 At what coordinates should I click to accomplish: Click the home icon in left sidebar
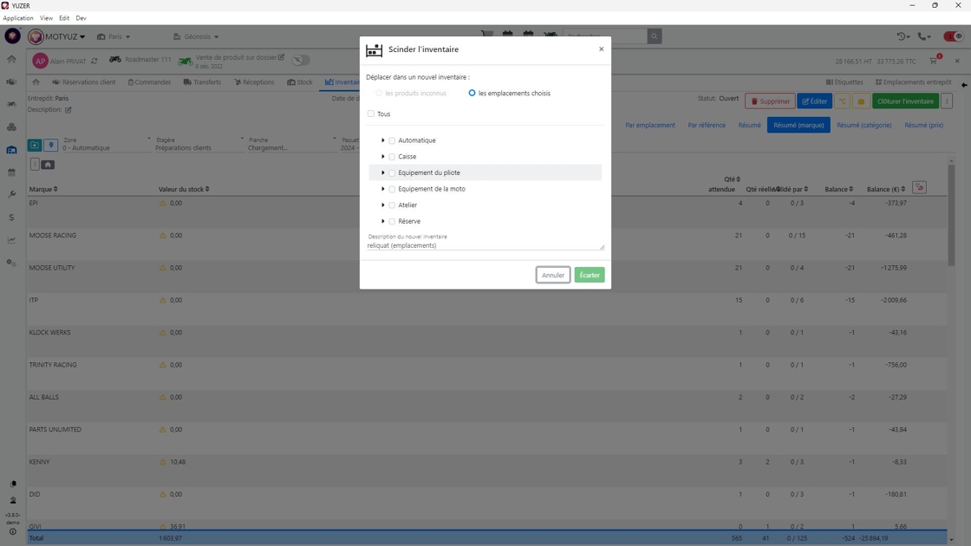coord(12,60)
